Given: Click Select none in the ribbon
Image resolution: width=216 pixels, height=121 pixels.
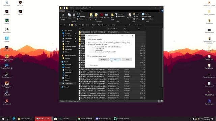Looking at the screenshot, I should tap(146, 16).
